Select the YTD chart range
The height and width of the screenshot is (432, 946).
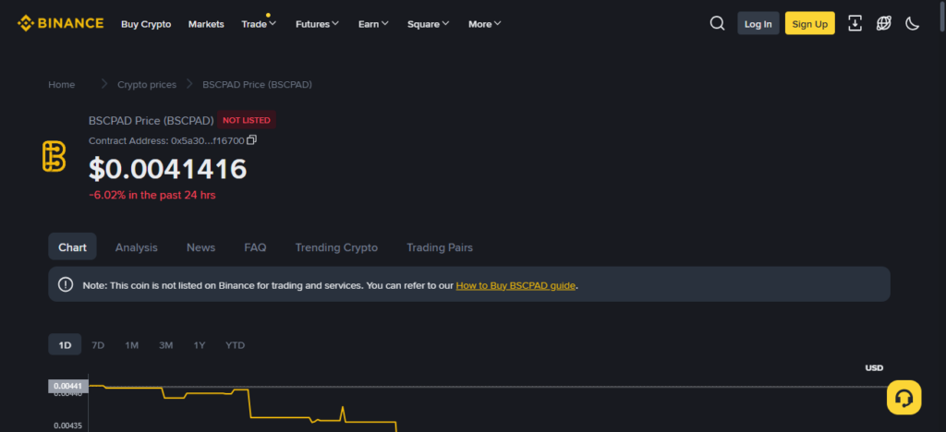235,345
